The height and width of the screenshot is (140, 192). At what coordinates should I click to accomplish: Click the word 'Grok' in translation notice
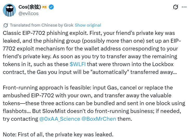click(69, 25)
